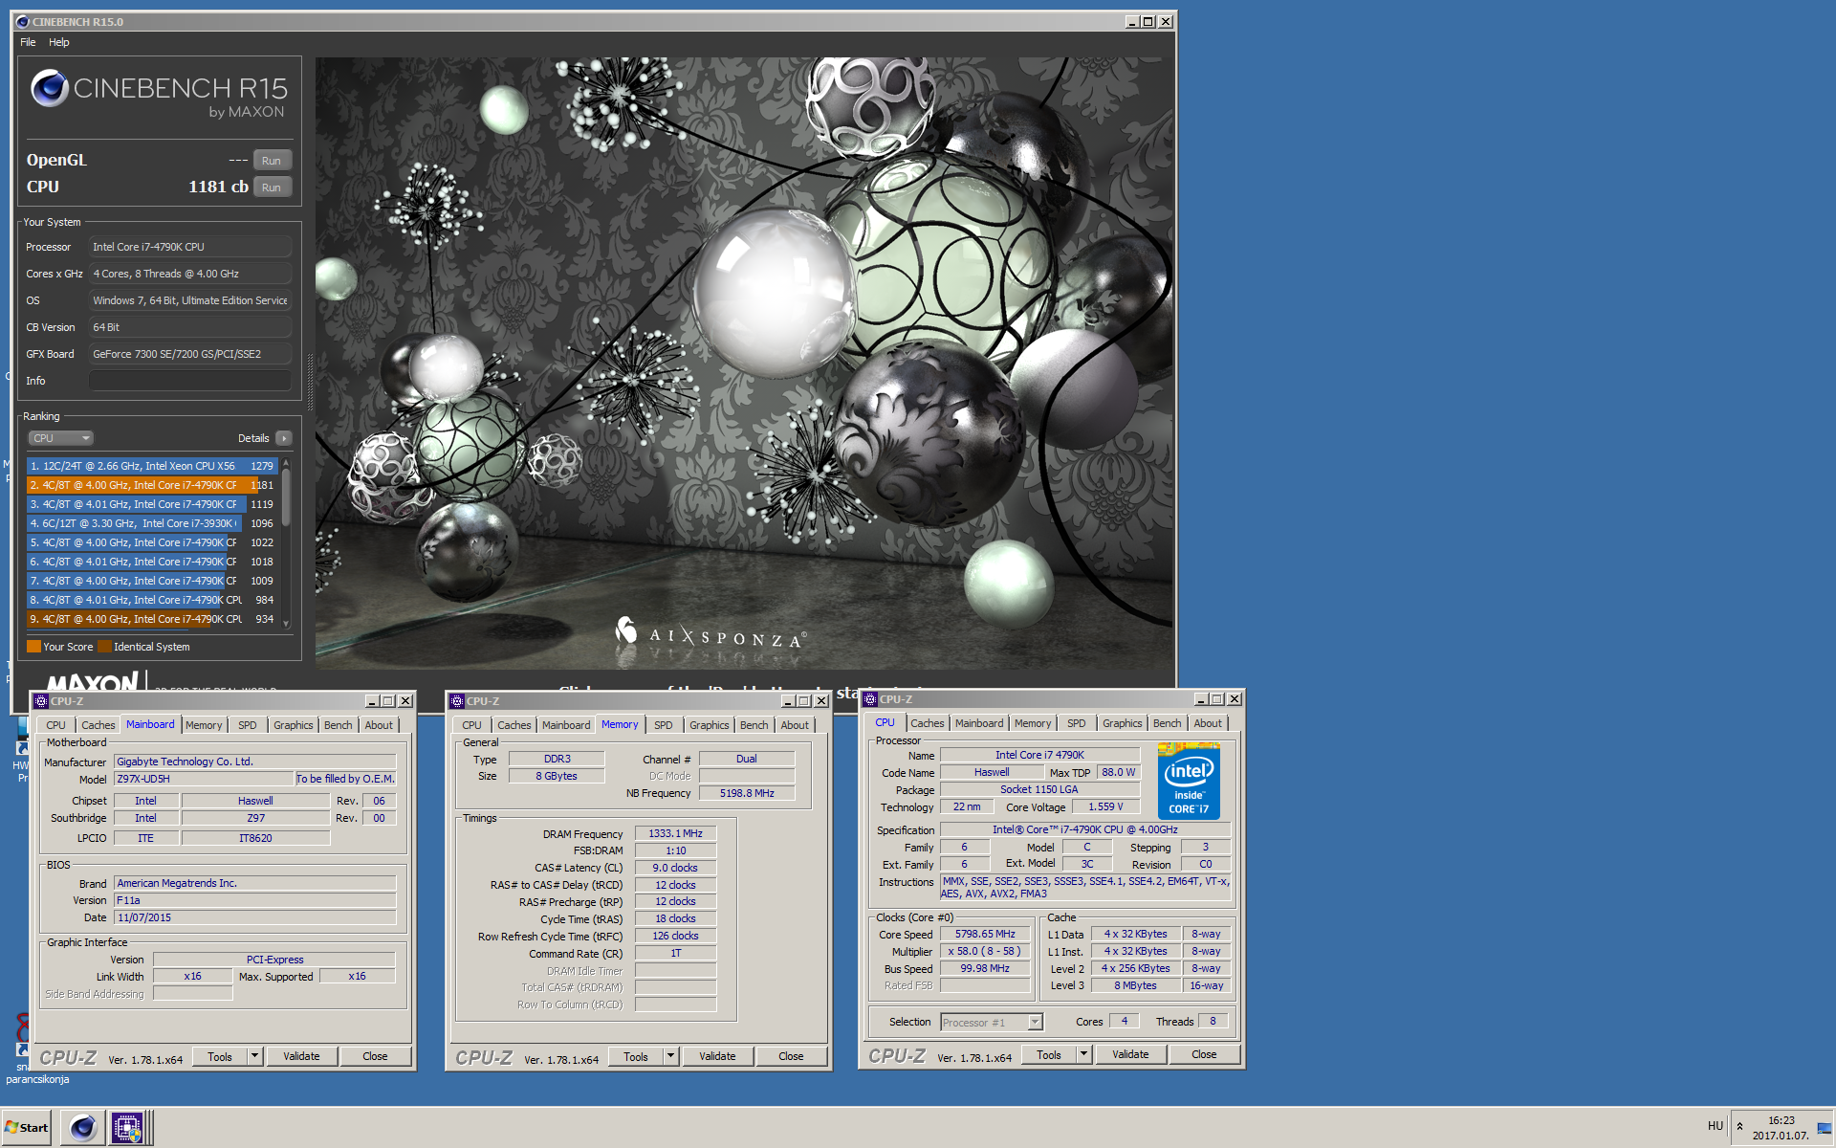Click Tools in Mainboard CPU-Z window

pyautogui.click(x=220, y=1056)
